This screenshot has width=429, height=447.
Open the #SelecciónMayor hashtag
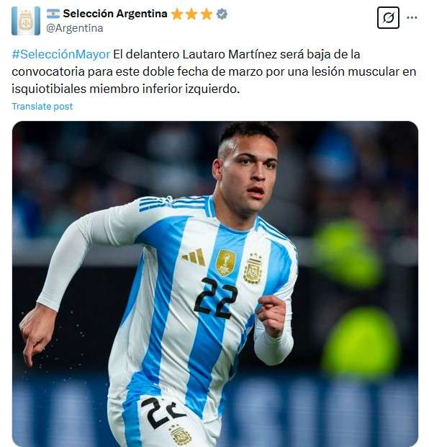point(61,54)
